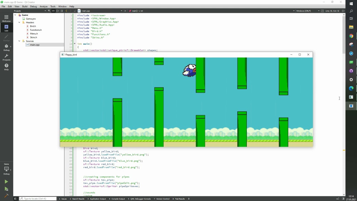
Task: Open Microsoft Edge from taskbar
Action: coord(351,88)
